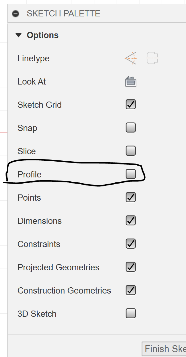Click the Linetype label
The height and width of the screenshot is (357, 186).
pyautogui.click(x=33, y=58)
